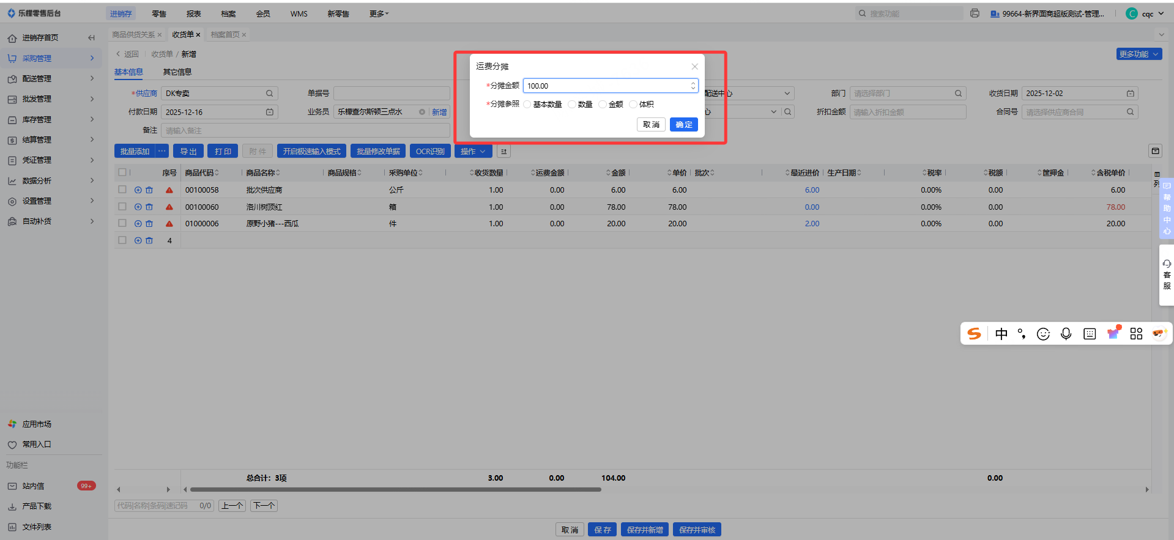The height and width of the screenshot is (540, 1174).
Task: Open the 操作 dropdown button
Action: [x=474, y=152]
